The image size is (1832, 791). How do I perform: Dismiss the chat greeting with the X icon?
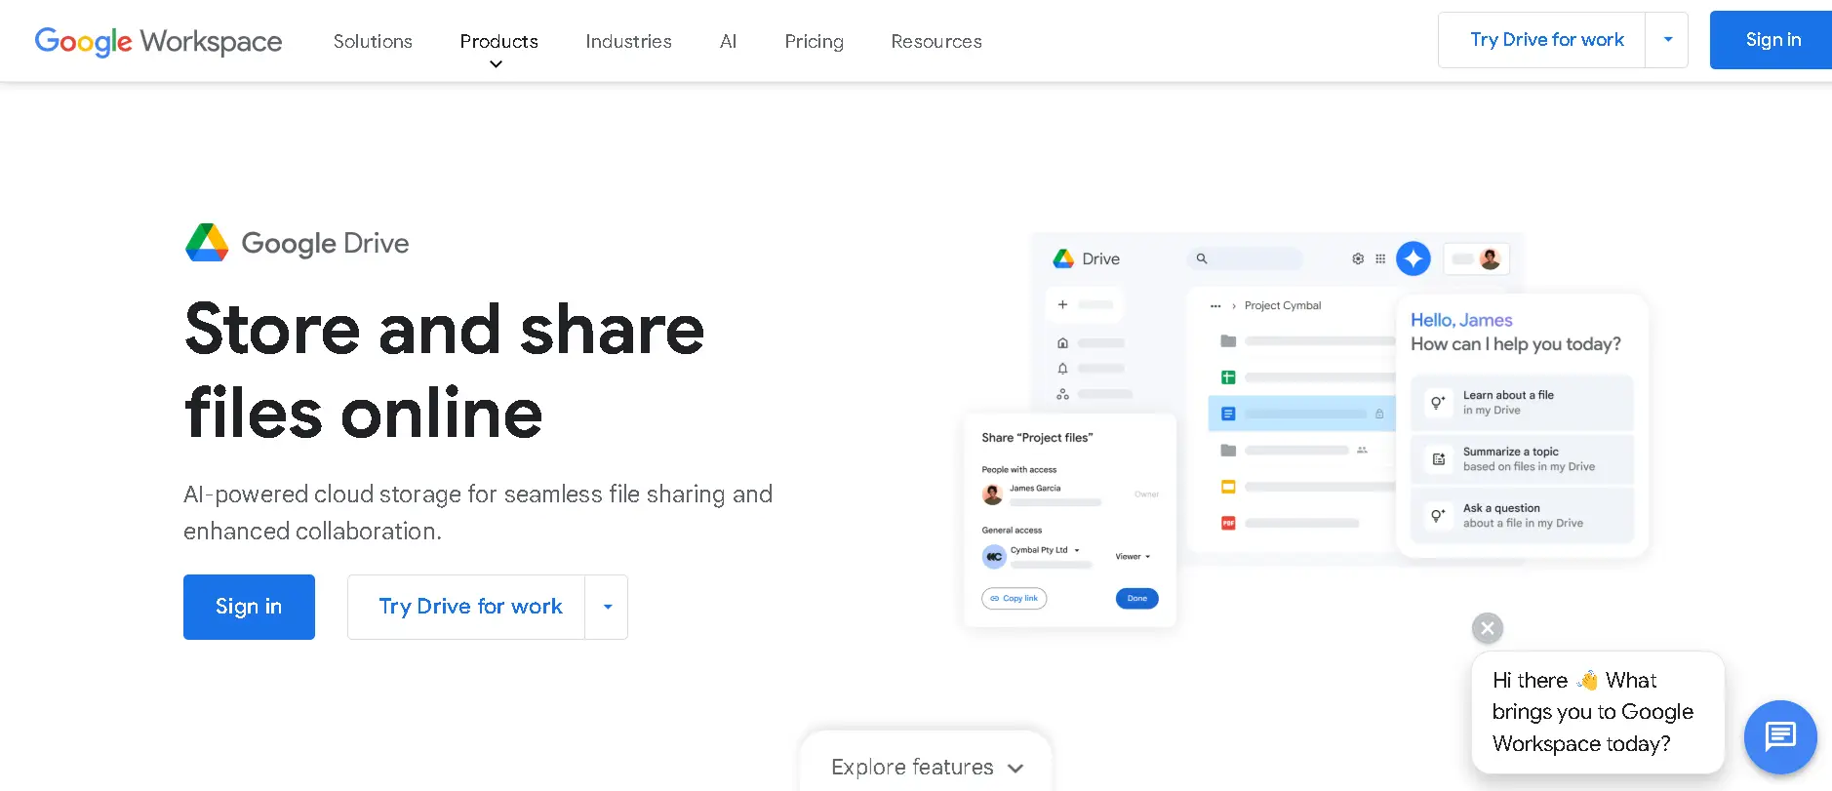point(1487,628)
